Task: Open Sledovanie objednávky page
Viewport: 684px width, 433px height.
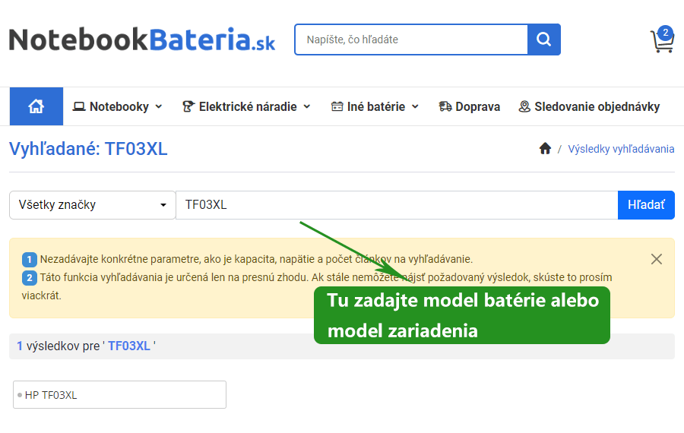Action: [597, 106]
